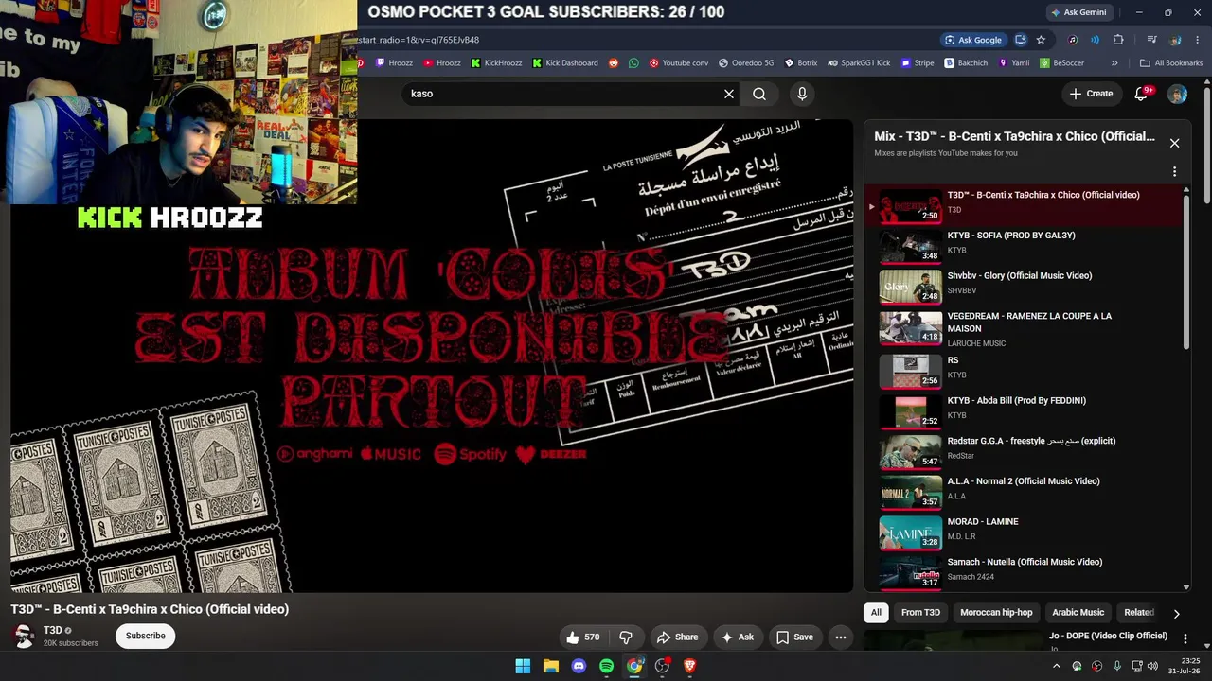Image resolution: width=1212 pixels, height=681 pixels.
Task: Open the Botrix bookmark
Action: tap(801, 63)
